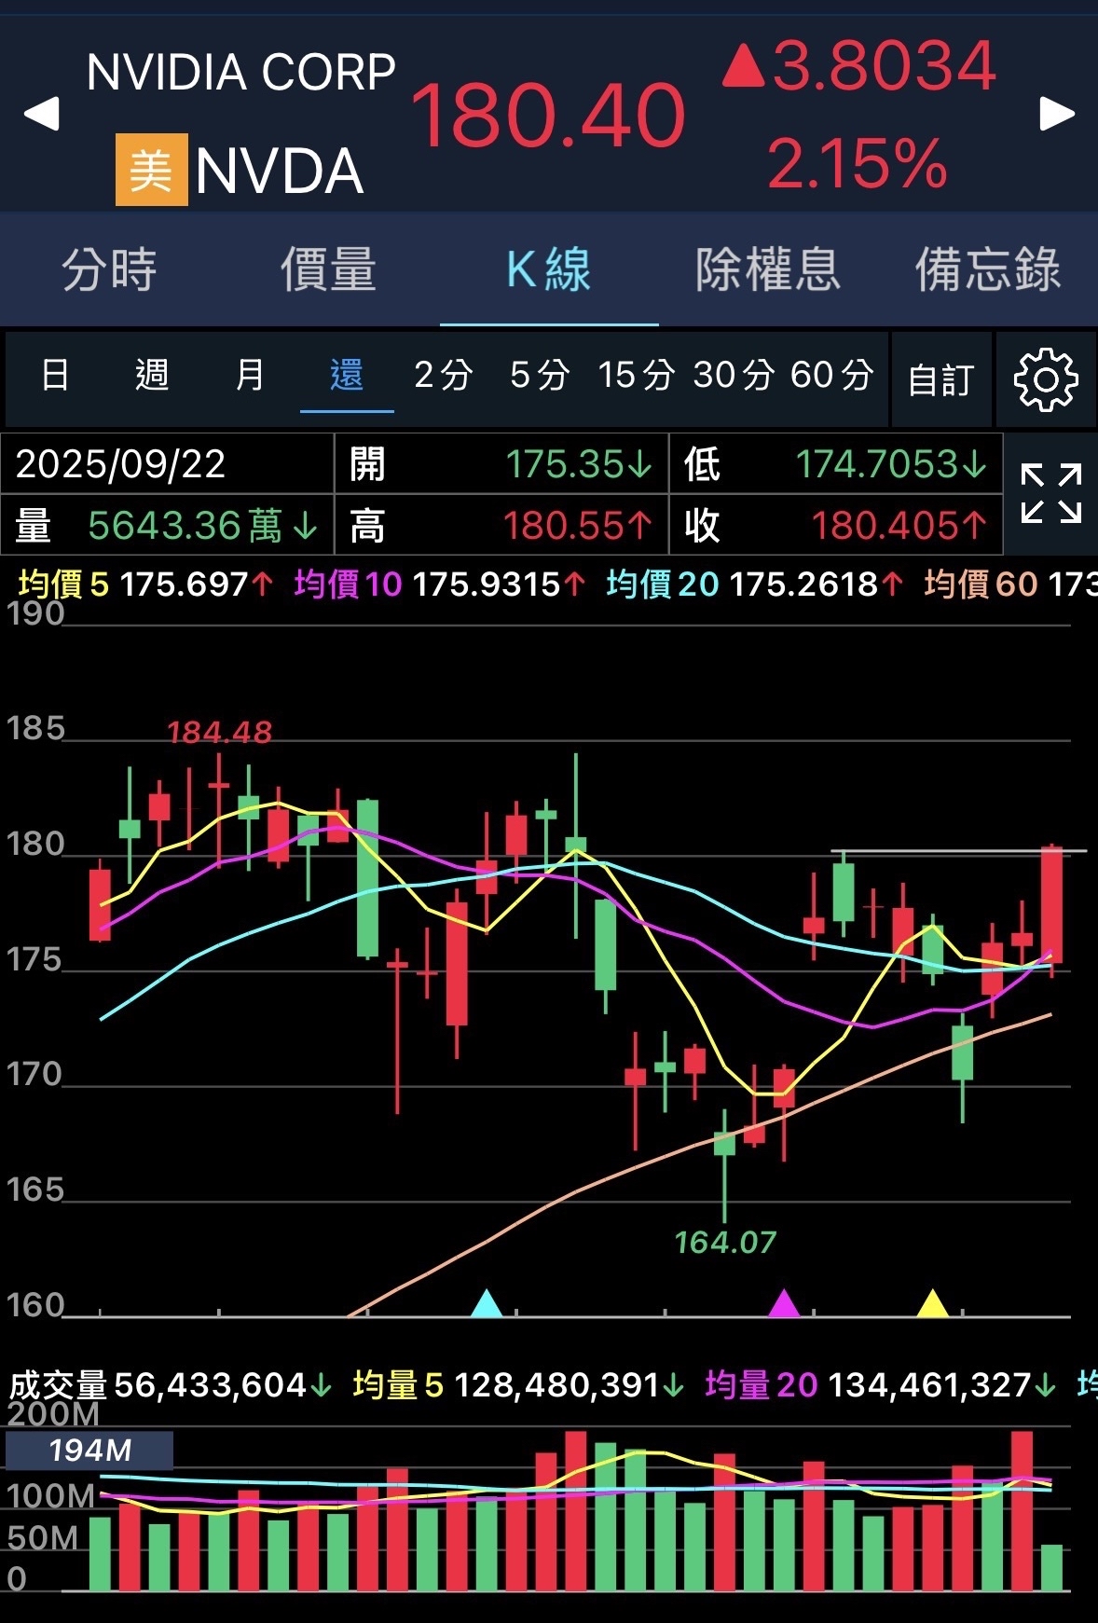Tap the 開 175.35 open price cell

(x=501, y=463)
